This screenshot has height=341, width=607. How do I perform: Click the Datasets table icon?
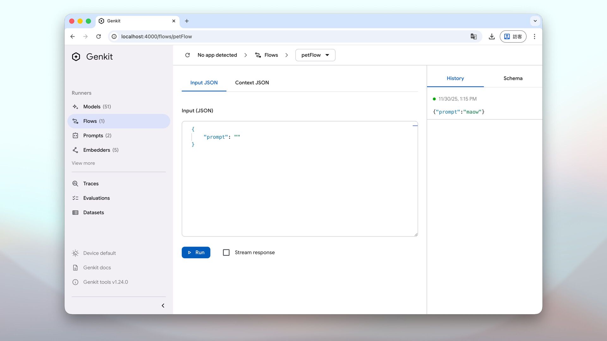coord(75,212)
